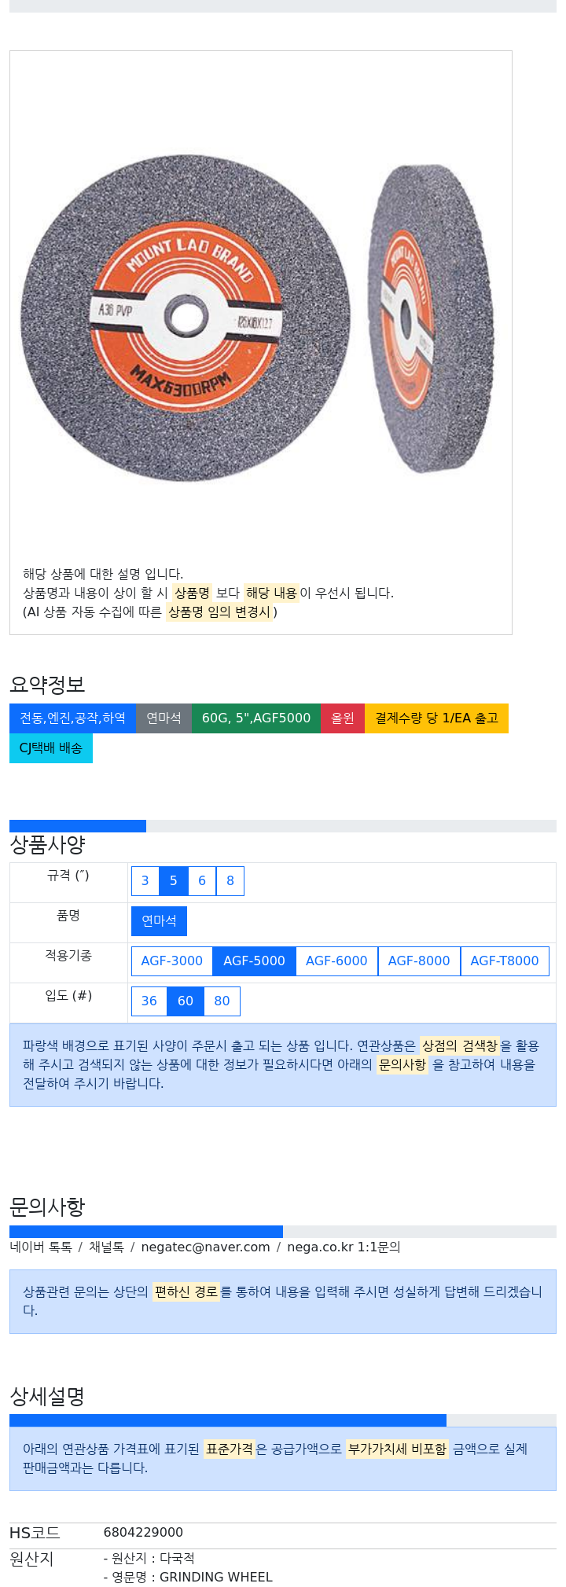This screenshot has height=1587, width=566.
Task: Click the gray 연마석 summary tag
Action: tap(164, 718)
